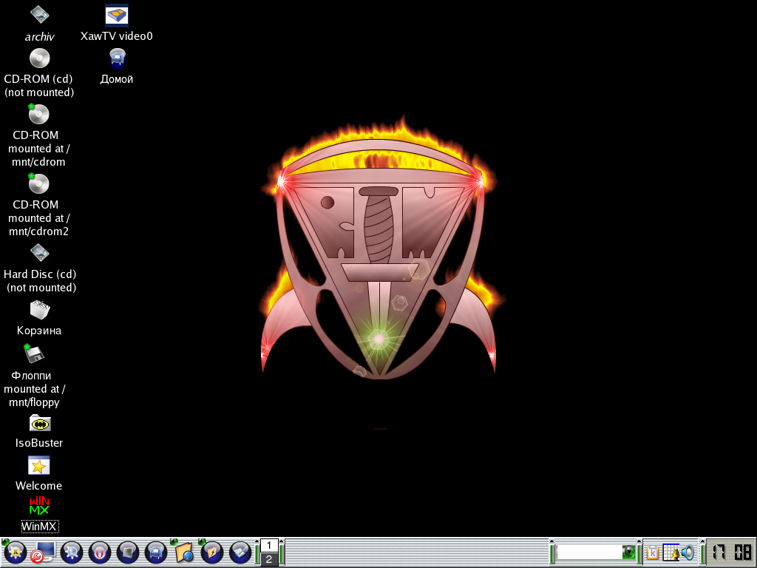The height and width of the screenshot is (568, 757).
Task: Select the 'Корзина' label text
Action: pos(39,331)
